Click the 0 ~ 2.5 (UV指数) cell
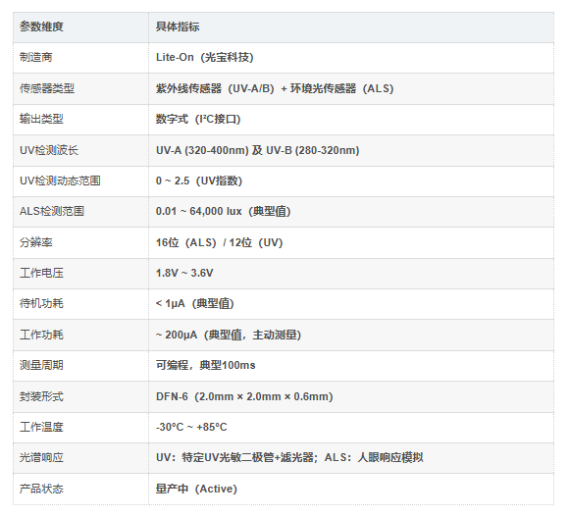 coord(199,181)
